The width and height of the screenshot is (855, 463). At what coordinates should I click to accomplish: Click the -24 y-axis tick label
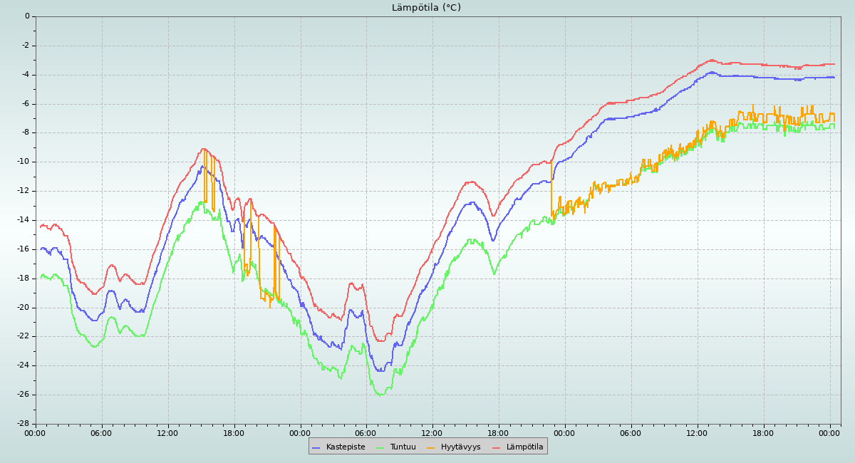point(24,365)
